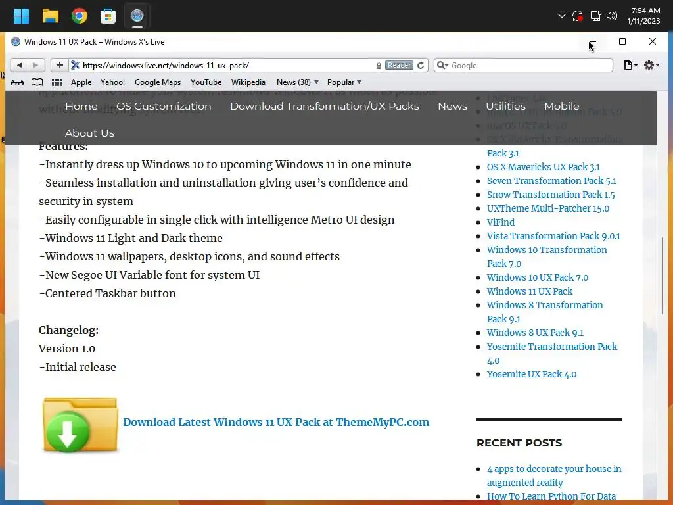This screenshot has width=673, height=505.
Task: Open Windows 8 UX Pack 9.1 link
Action: click(535, 333)
